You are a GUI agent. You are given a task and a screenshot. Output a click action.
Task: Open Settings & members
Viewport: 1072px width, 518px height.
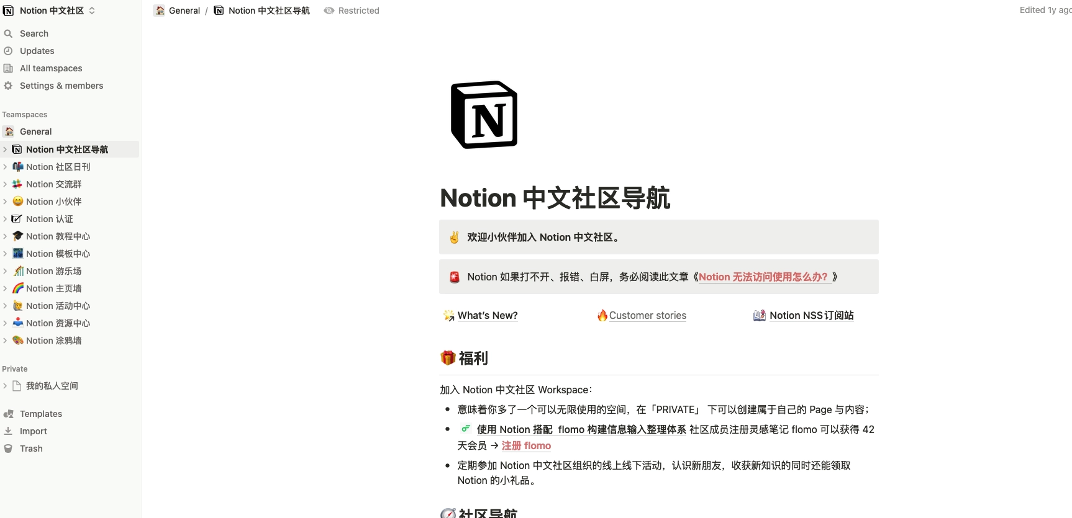click(x=61, y=86)
